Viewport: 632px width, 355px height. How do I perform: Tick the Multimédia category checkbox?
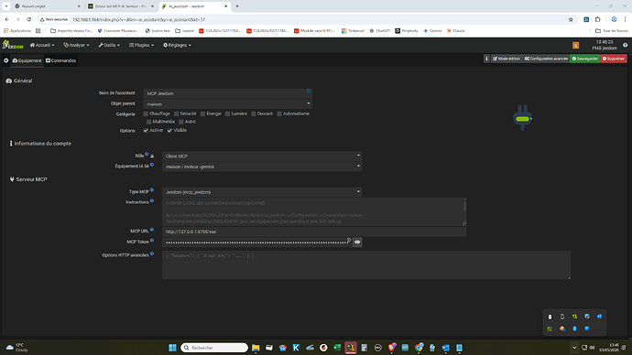coord(148,122)
